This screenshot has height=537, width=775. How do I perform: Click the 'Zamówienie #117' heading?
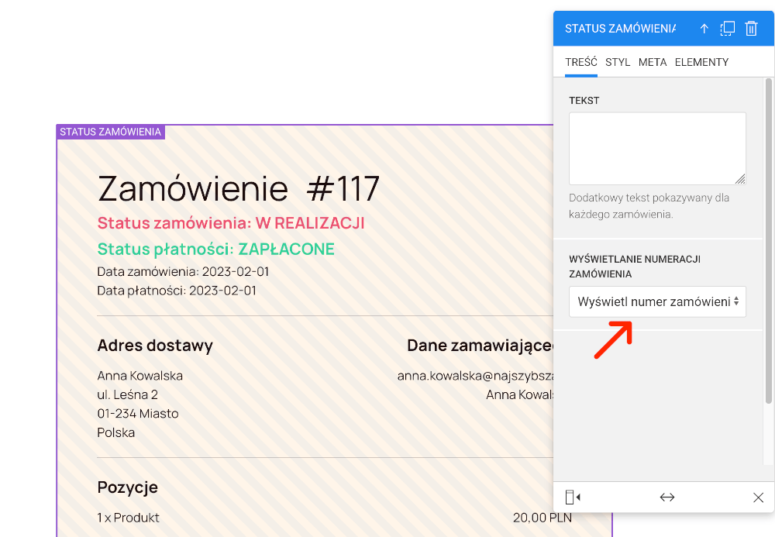238,188
